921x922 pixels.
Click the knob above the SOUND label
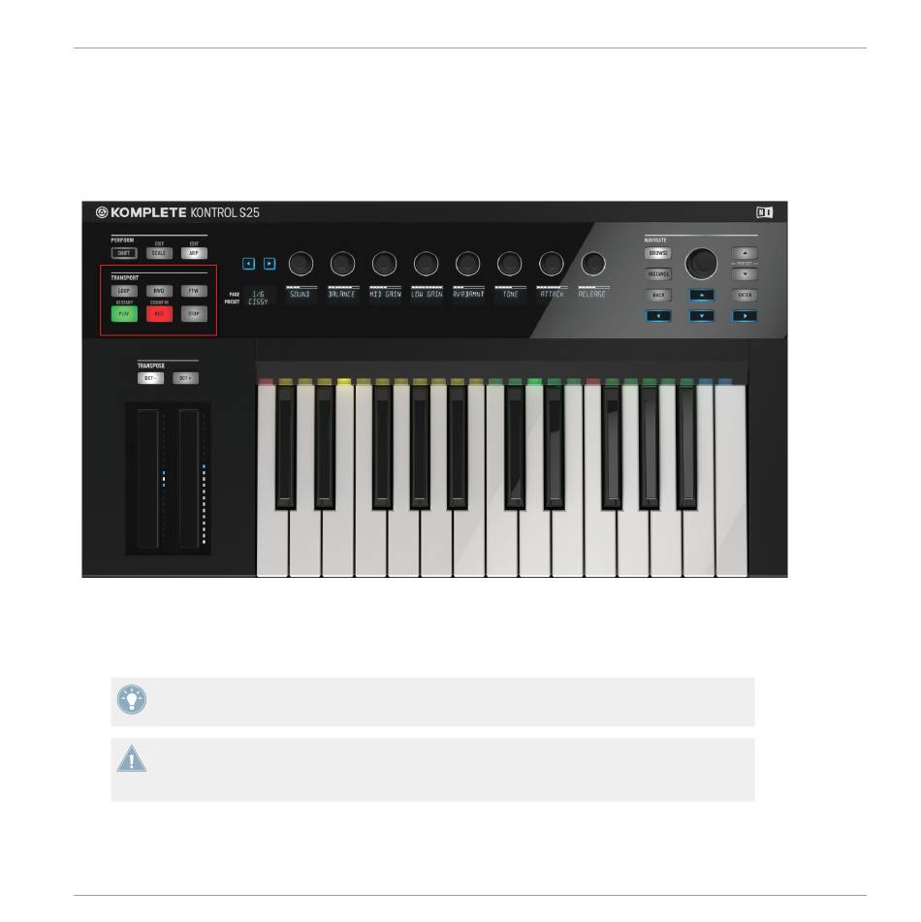point(301,264)
